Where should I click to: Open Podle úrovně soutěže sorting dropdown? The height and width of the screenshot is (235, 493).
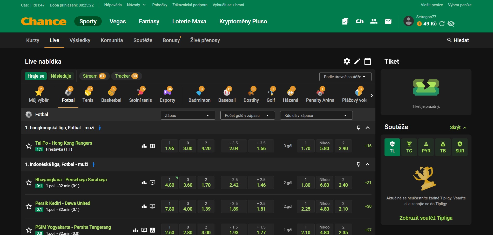[x=345, y=77]
